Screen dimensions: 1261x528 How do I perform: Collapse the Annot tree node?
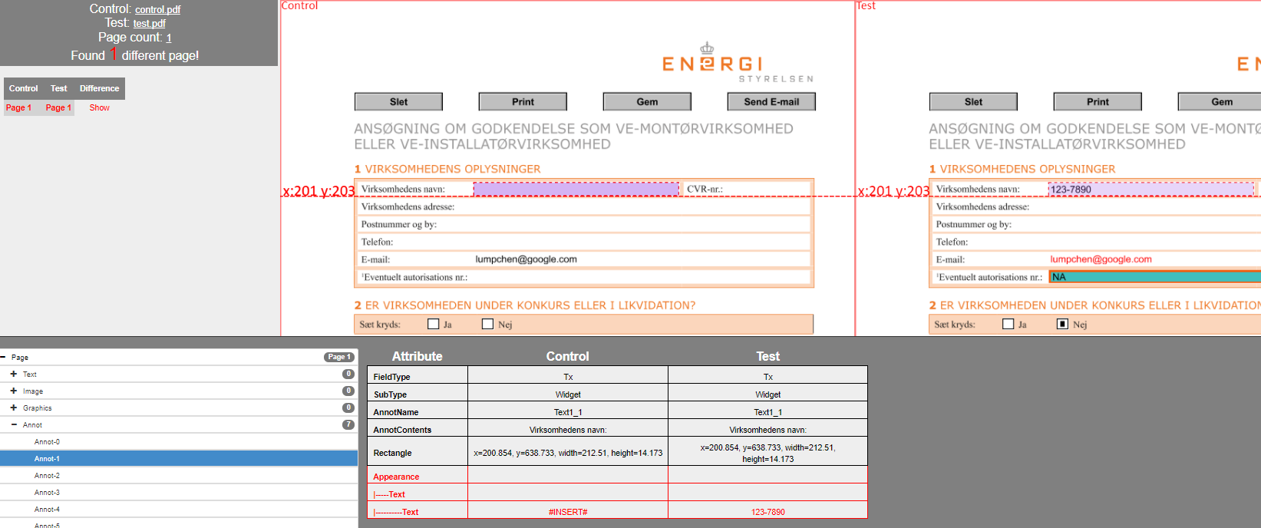pos(14,425)
